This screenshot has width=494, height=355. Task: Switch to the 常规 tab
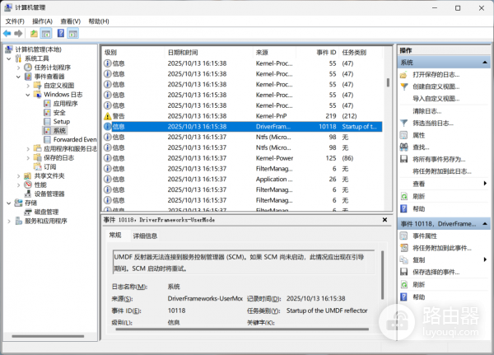tap(115, 235)
